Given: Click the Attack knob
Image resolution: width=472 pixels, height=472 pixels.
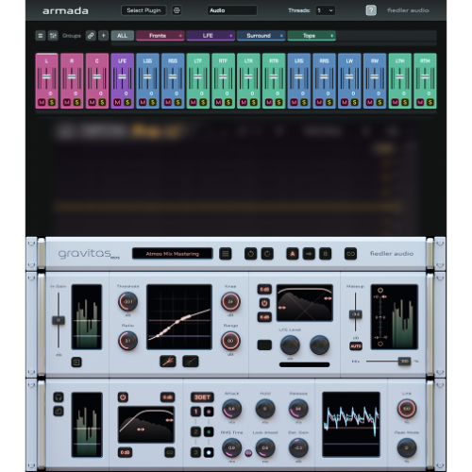Looking at the screenshot, I should coord(231,409).
